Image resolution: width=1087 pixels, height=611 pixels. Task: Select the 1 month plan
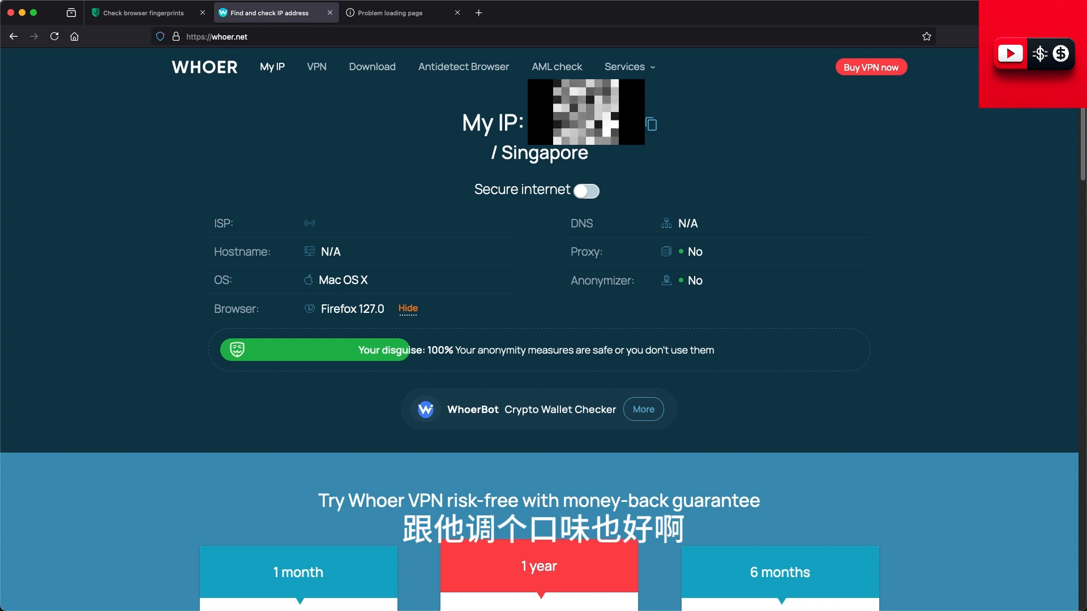pyautogui.click(x=298, y=572)
